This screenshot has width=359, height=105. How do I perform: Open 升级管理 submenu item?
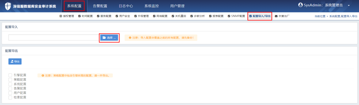pos(141,16)
